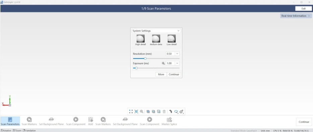Click the select-all (checkmark box) icon
Image resolution: width=313 pixels, height=132 pixels.
(x=153, y=112)
